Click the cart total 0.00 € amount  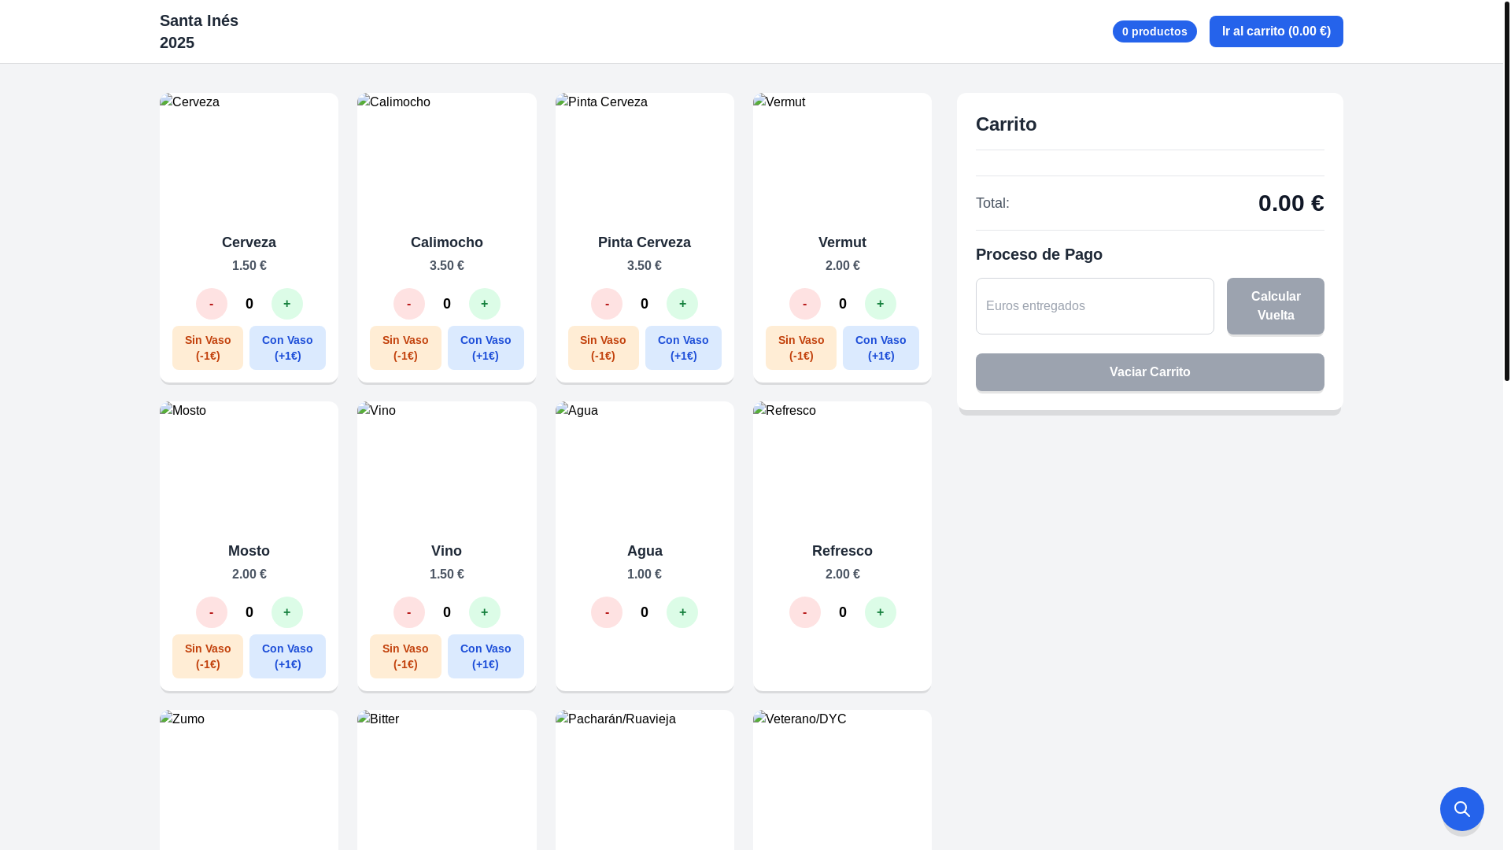pyautogui.click(x=1291, y=203)
